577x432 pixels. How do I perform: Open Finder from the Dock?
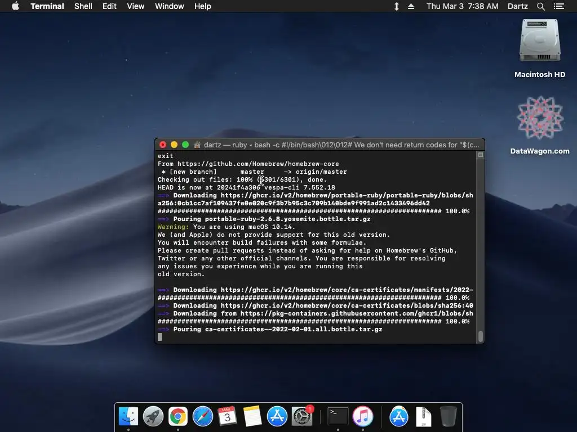[x=128, y=416]
